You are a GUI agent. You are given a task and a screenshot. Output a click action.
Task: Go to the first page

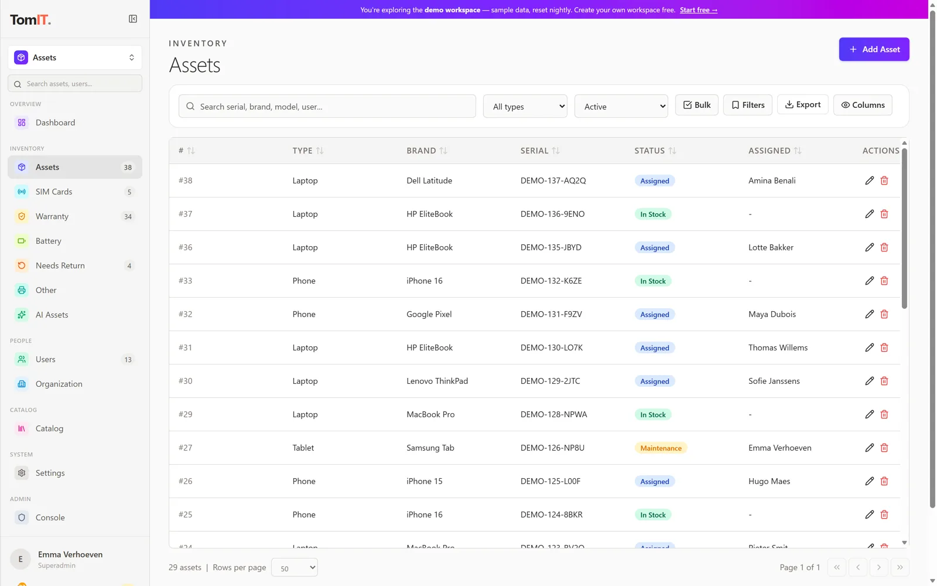click(x=837, y=567)
